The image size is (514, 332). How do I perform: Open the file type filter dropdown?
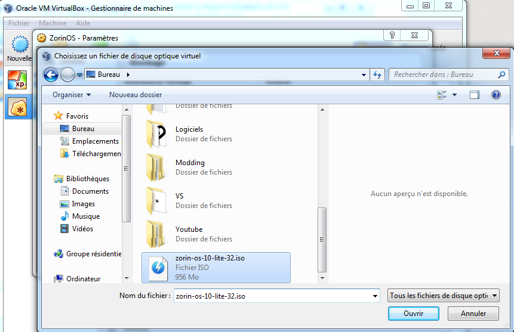[443, 296]
